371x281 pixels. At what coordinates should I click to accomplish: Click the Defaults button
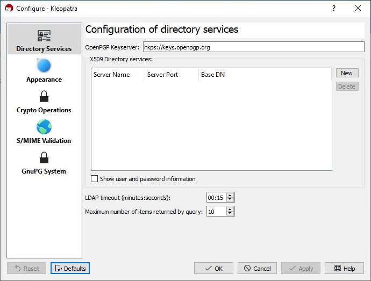70,268
